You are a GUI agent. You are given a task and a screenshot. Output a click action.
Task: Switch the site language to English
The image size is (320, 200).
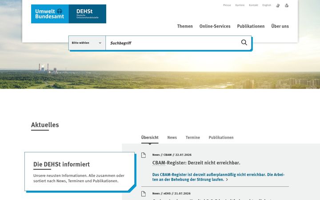point(267,5)
